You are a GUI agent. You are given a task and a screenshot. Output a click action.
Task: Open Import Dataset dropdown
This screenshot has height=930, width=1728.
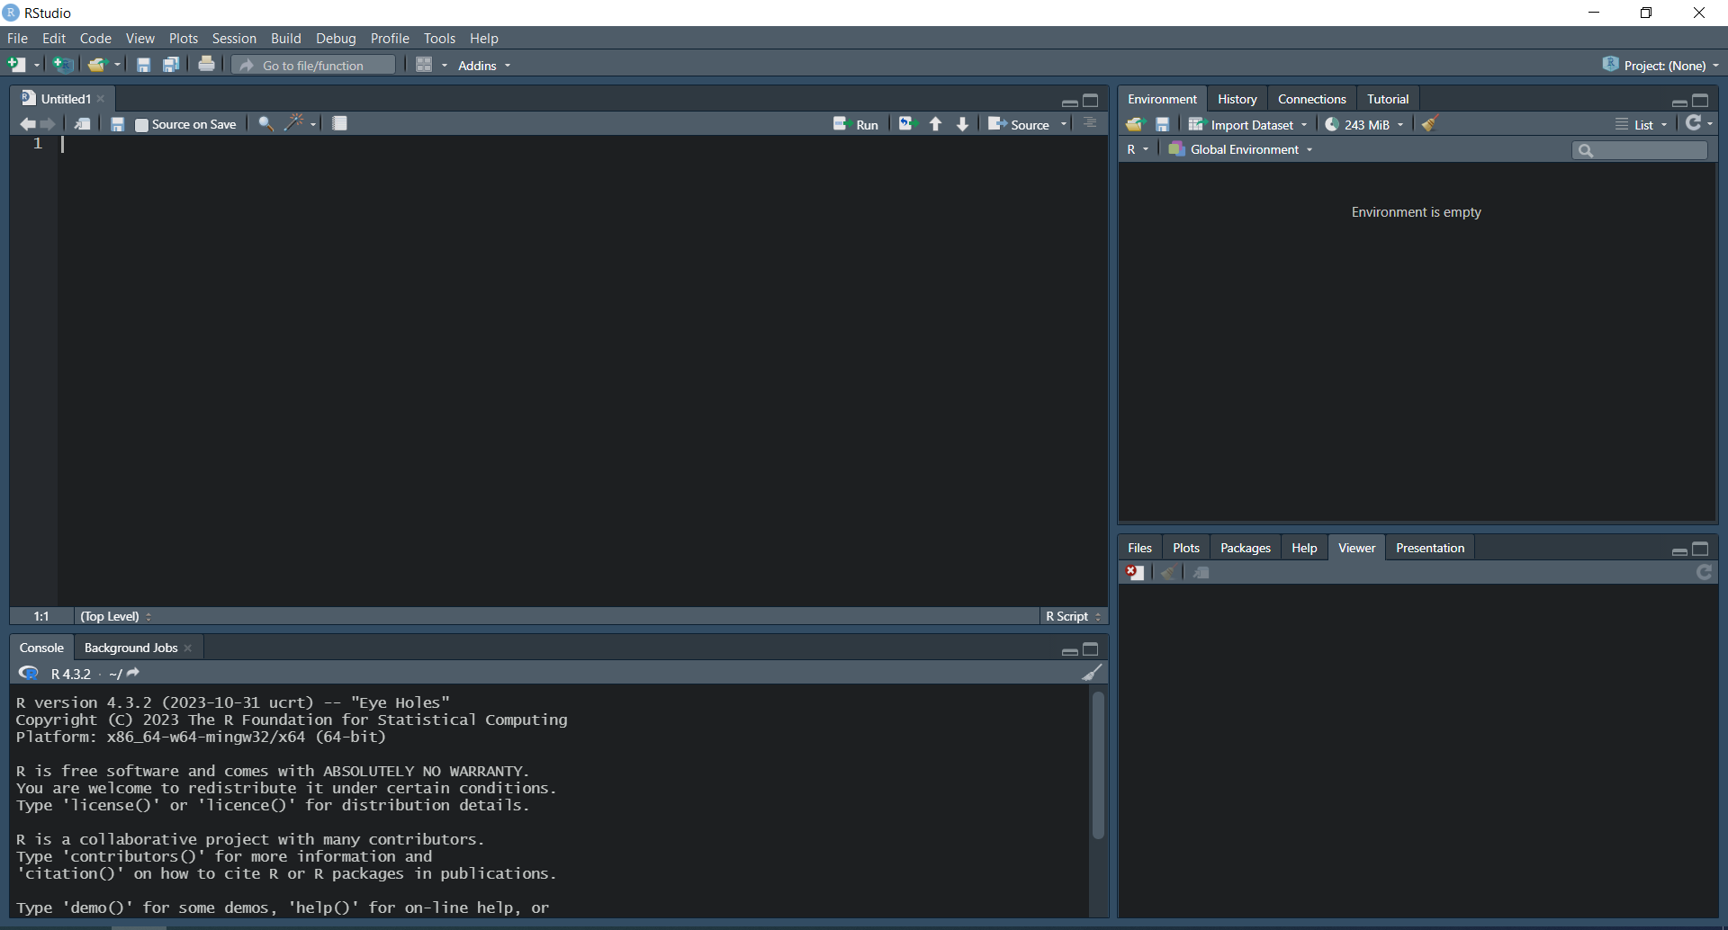[x=1247, y=124]
